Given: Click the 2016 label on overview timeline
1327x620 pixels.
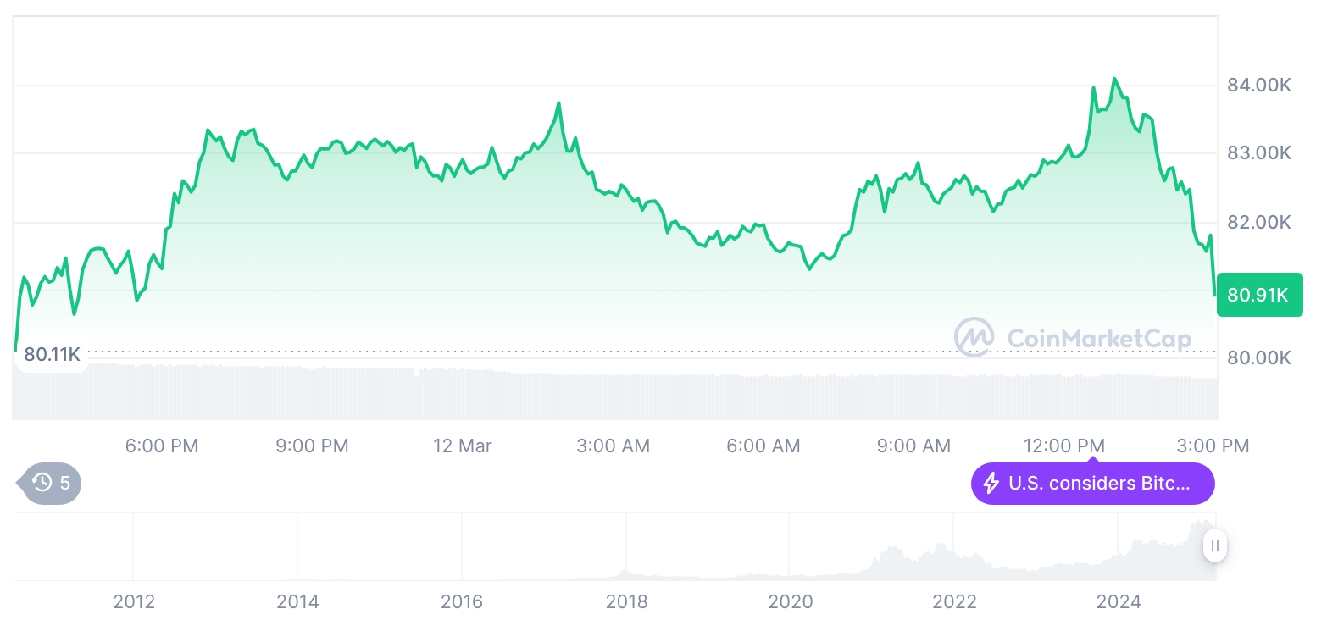Looking at the screenshot, I should 462,601.
